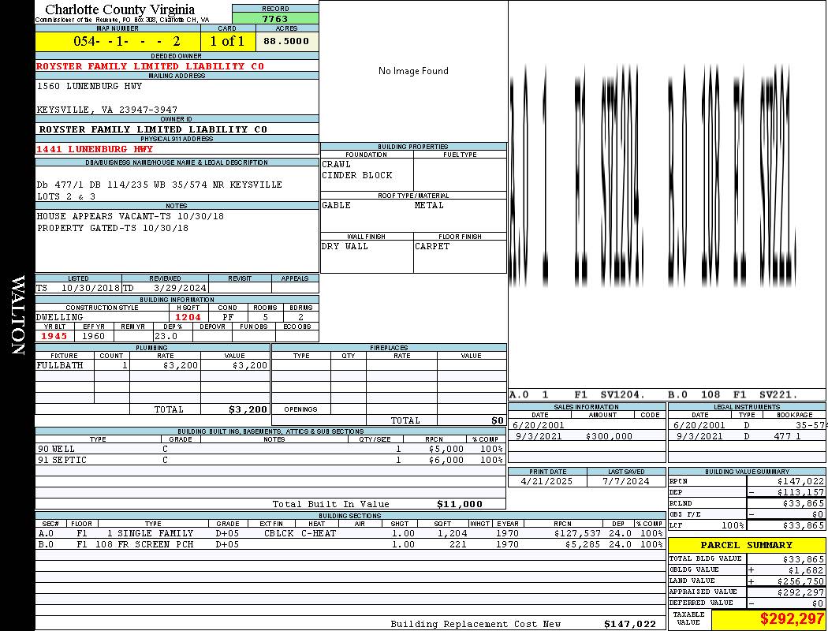Screen dimensions: 828x631
Task: Click CBLCK exterior finish value
Action: (x=279, y=534)
